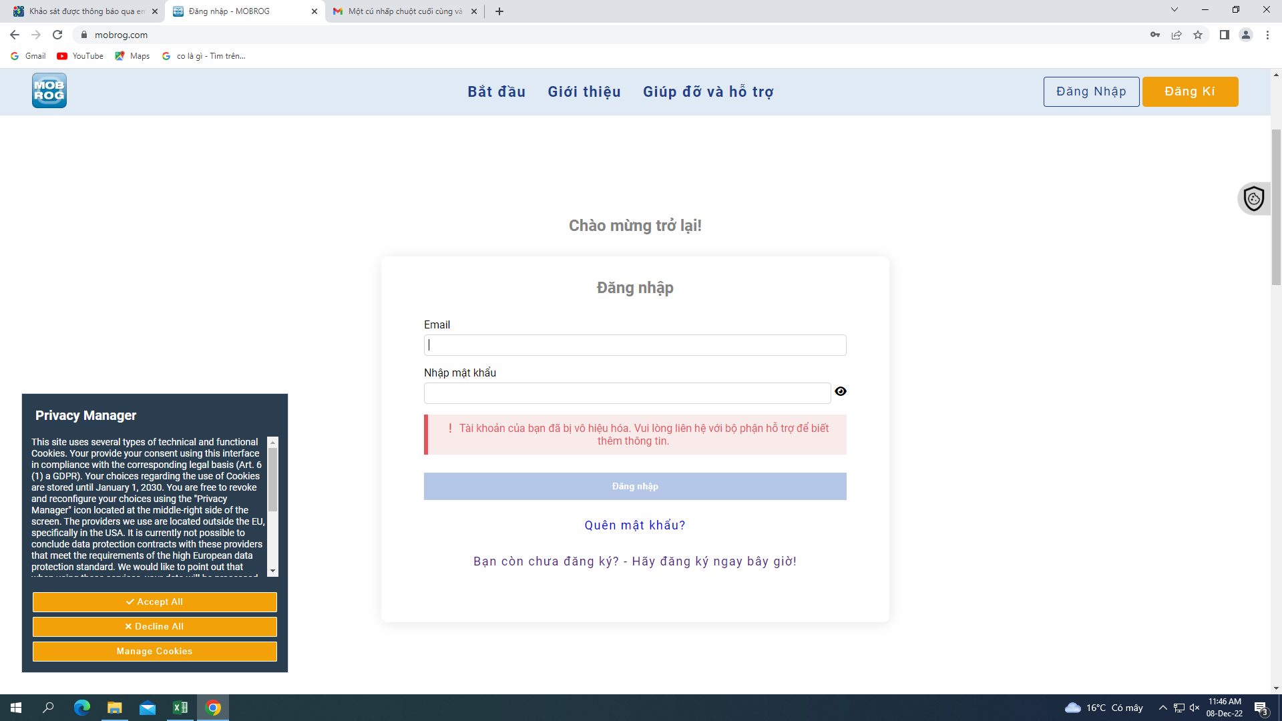Reload the page with refresh icon
Image resolution: width=1282 pixels, height=721 pixels.
tap(57, 35)
